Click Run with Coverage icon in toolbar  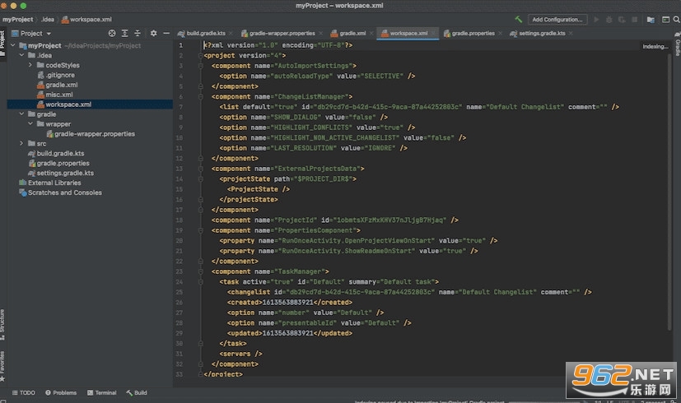(x=622, y=20)
